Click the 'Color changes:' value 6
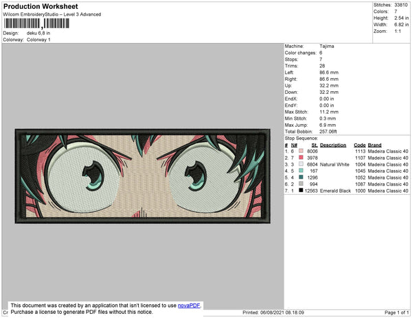This screenshot has width=412, height=318. (x=321, y=53)
